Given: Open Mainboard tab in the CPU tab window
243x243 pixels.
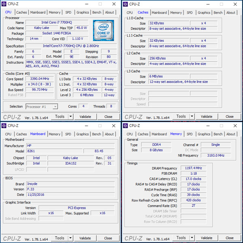Looking at the screenshot, I should click(38, 12).
